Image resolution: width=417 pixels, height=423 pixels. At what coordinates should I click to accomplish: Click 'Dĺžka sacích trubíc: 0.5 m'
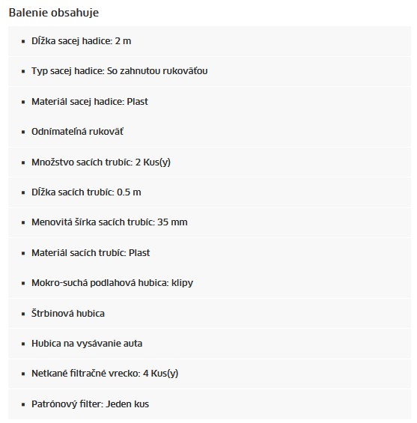[86, 192]
